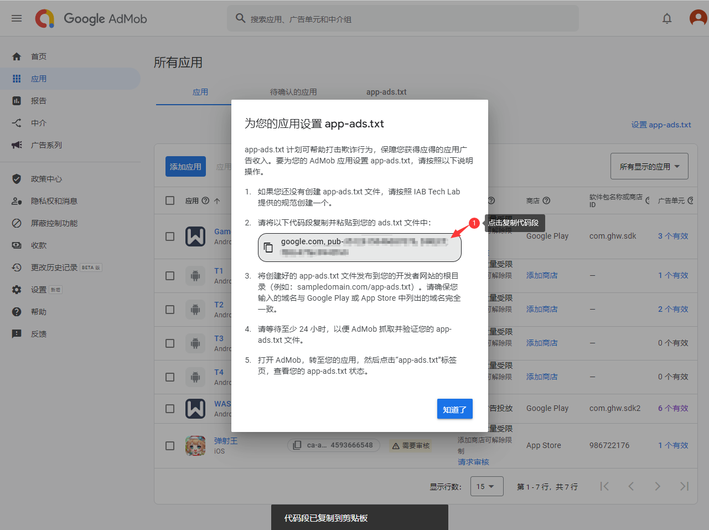Click com.ghw.sdk2 package name
709x530 pixels.
(x=615, y=408)
